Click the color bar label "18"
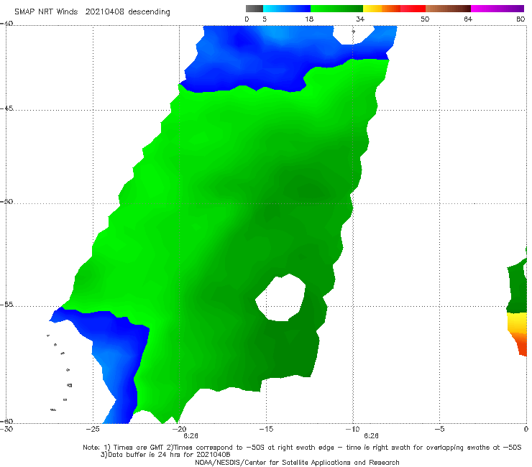532x467 pixels. point(309,19)
